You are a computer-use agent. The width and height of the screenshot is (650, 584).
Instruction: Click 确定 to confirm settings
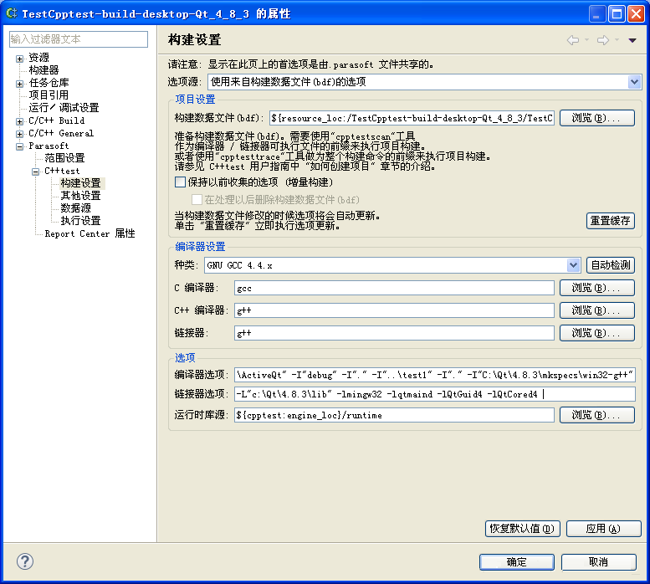(516, 562)
